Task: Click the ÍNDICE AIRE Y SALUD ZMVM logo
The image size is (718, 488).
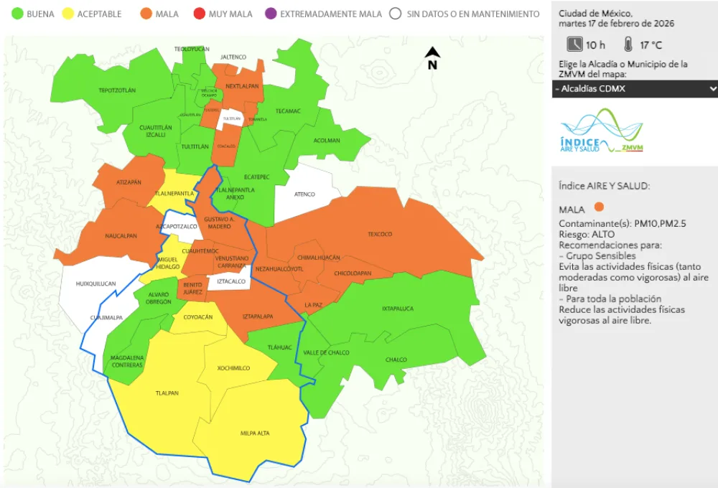Action: click(602, 133)
